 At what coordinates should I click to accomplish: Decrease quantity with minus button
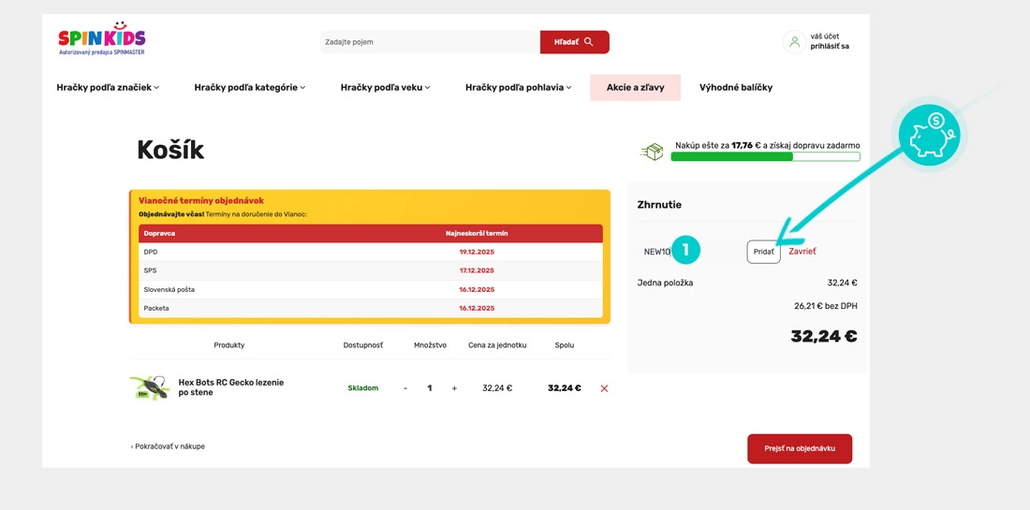(x=405, y=388)
